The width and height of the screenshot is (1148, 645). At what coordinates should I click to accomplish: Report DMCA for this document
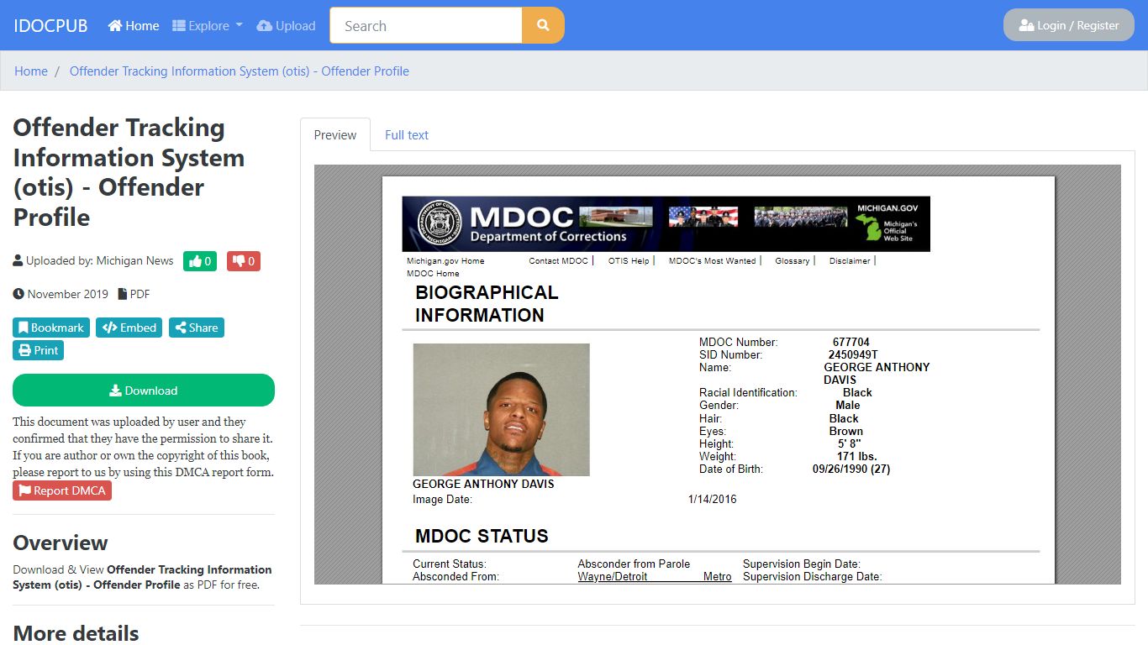tap(62, 490)
